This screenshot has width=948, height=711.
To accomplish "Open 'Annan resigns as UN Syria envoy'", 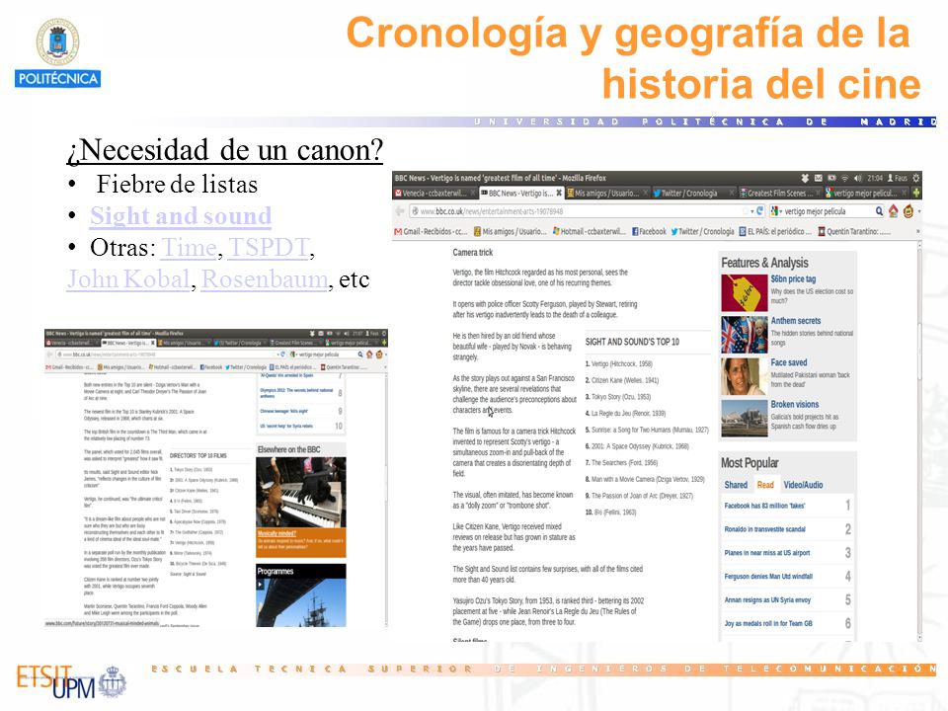I will pyautogui.click(x=767, y=599).
